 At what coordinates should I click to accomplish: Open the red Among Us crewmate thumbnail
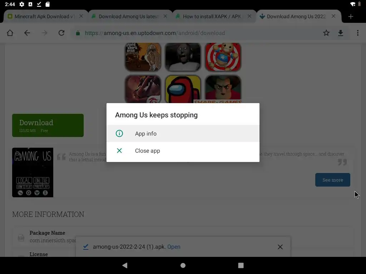coord(183,89)
